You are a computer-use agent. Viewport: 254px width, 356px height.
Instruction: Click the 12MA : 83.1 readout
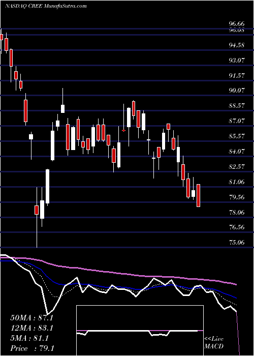[31, 328]
